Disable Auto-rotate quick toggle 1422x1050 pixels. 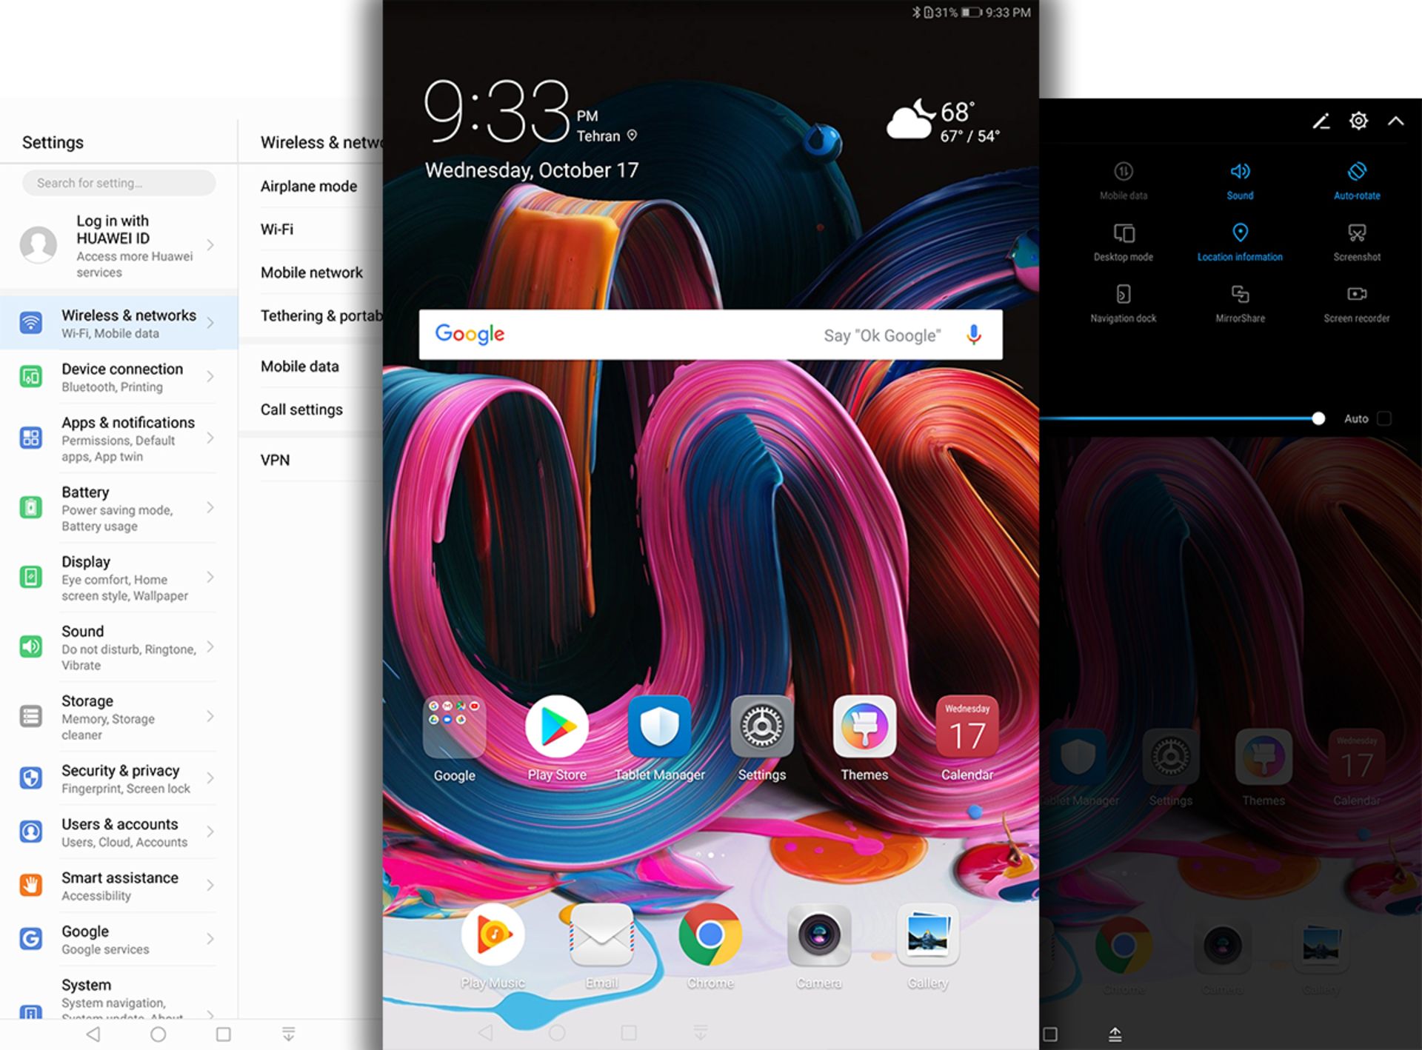point(1356,180)
